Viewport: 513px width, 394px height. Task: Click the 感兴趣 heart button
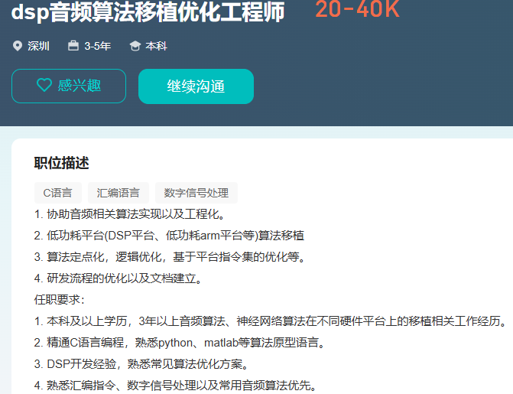tap(69, 86)
